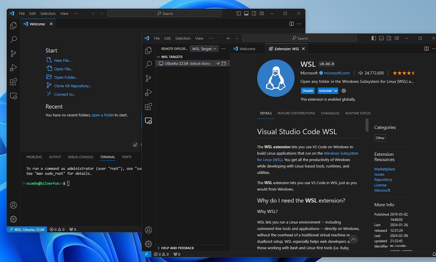Open the Marketplace resource link
Viewport: 436px width, 262px height.
384,169
